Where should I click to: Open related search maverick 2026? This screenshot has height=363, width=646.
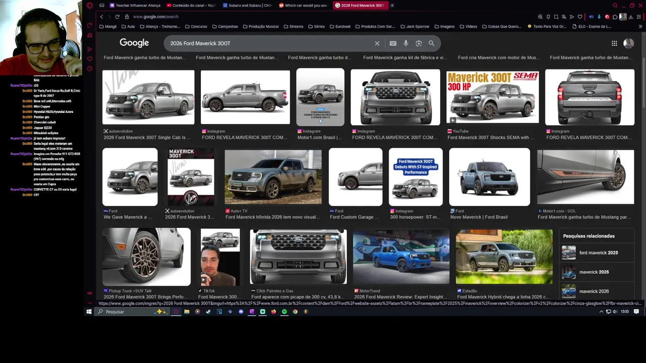pyautogui.click(x=598, y=291)
